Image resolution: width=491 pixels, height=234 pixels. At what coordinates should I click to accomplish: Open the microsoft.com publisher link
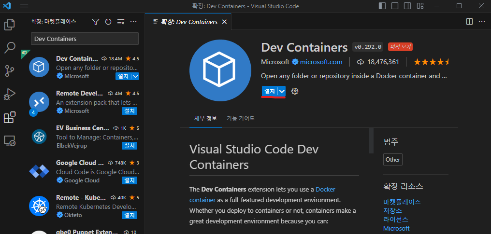(321, 62)
